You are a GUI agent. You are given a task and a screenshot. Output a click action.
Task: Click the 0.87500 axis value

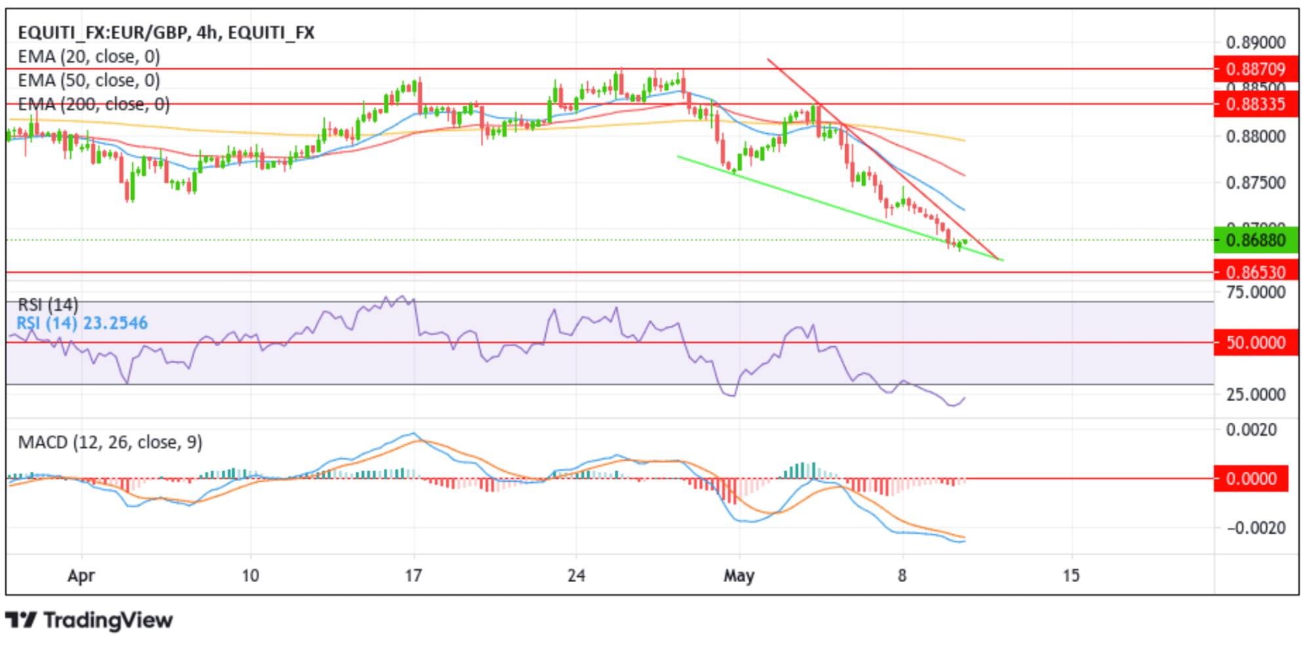[x=1256, y=182]
